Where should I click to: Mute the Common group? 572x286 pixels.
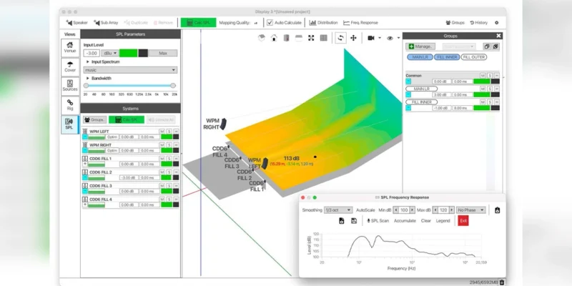pos(482,76)
